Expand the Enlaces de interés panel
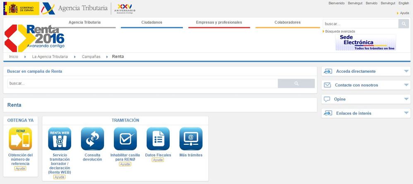The height and width of the screenshot is (184, 413). (x=366, y=113)
